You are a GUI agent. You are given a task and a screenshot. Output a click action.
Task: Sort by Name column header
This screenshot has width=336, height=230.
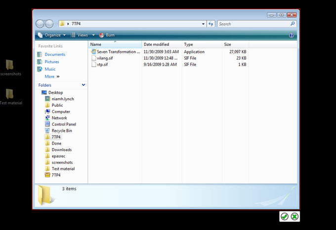[x=115, y=44]
